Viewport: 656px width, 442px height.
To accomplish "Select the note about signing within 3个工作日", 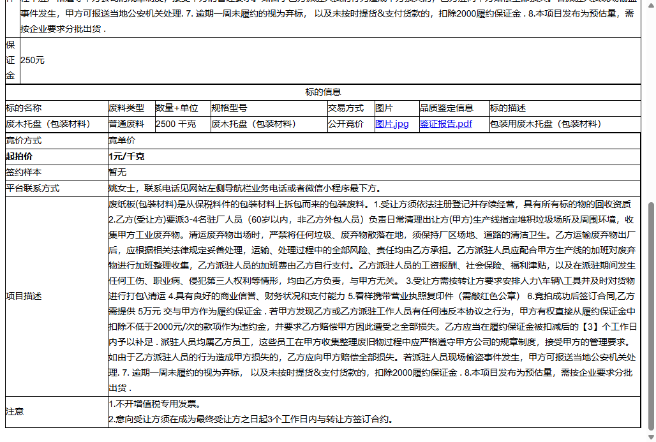I will point(251,419).
